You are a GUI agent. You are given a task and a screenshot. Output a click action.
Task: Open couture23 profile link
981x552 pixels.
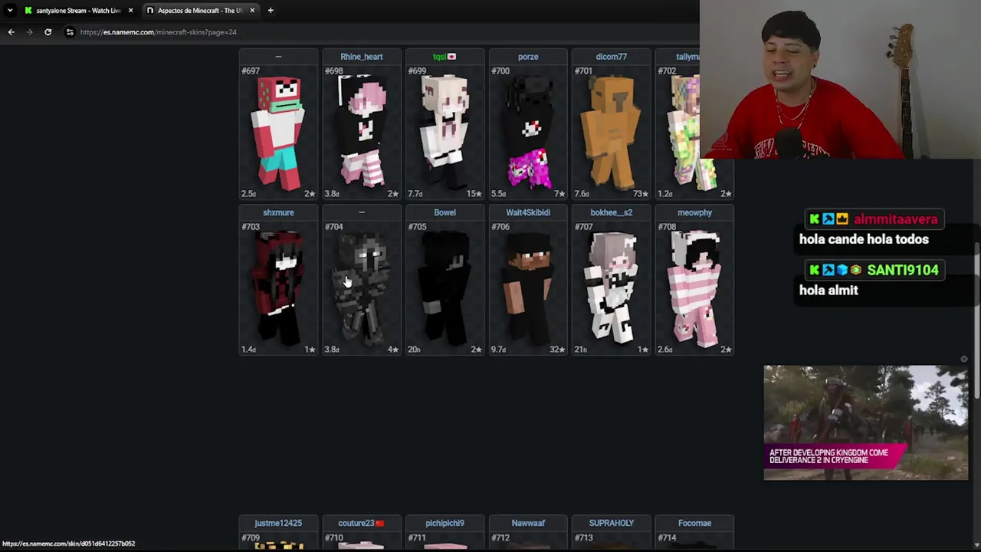point(356,523)
